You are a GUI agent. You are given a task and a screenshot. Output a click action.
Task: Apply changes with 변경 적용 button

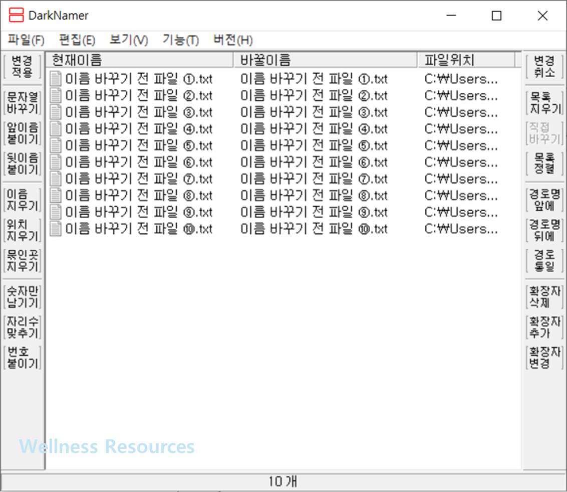point(23,67)
